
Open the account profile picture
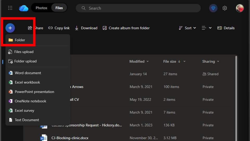[x=240, y=8]
